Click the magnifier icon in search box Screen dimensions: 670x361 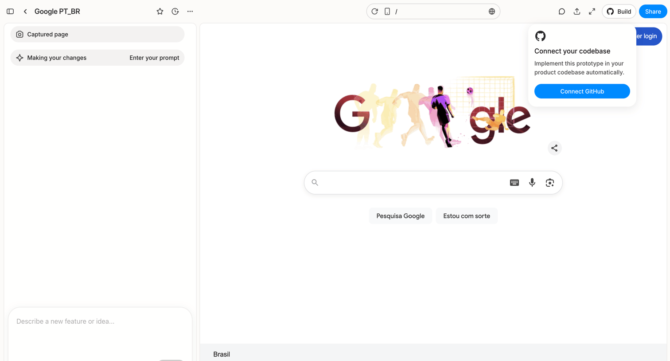tap(315, 183)
